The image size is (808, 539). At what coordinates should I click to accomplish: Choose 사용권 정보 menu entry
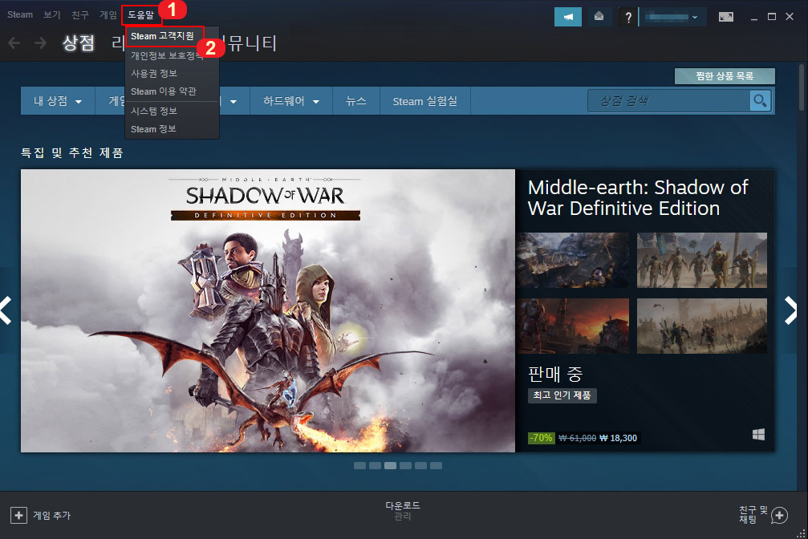(154, 74)
